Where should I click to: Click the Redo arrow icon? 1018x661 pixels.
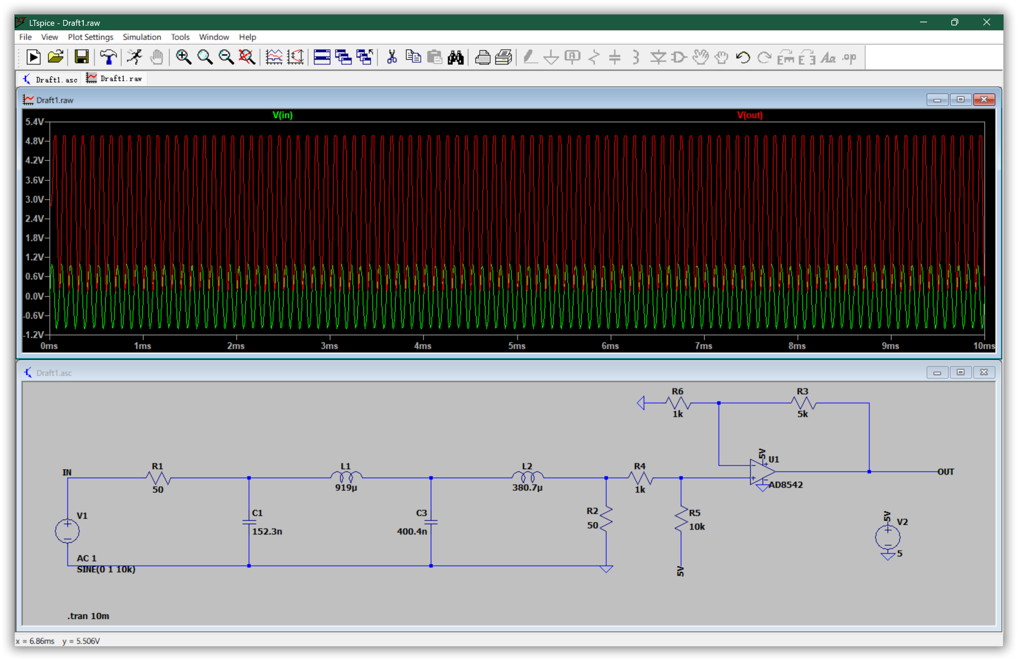point(764,57)
